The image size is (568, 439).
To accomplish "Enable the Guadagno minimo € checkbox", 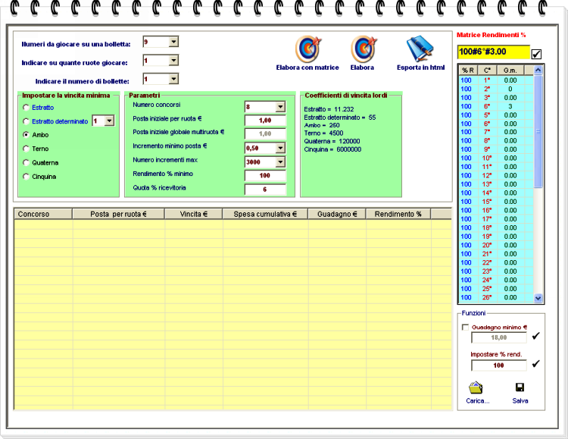I will click(x=465, y=328).
